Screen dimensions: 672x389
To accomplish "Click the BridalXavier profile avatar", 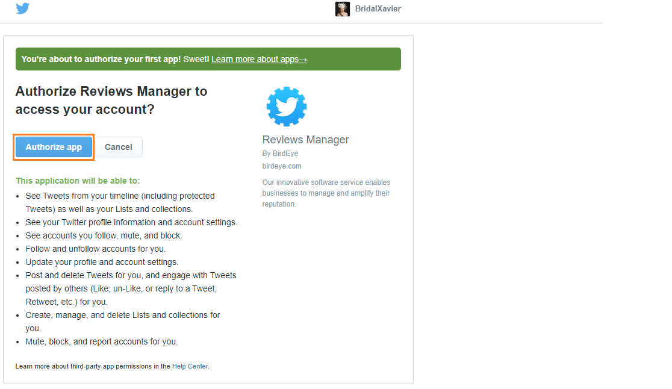I will pos(342,9).
